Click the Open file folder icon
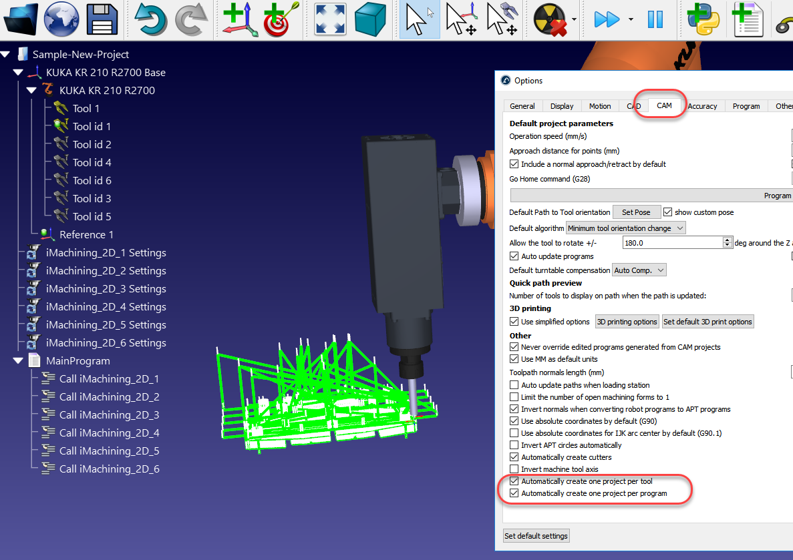The width and height of the screenshot is (793, 560). pyautogui.click(x=20, y=19)
